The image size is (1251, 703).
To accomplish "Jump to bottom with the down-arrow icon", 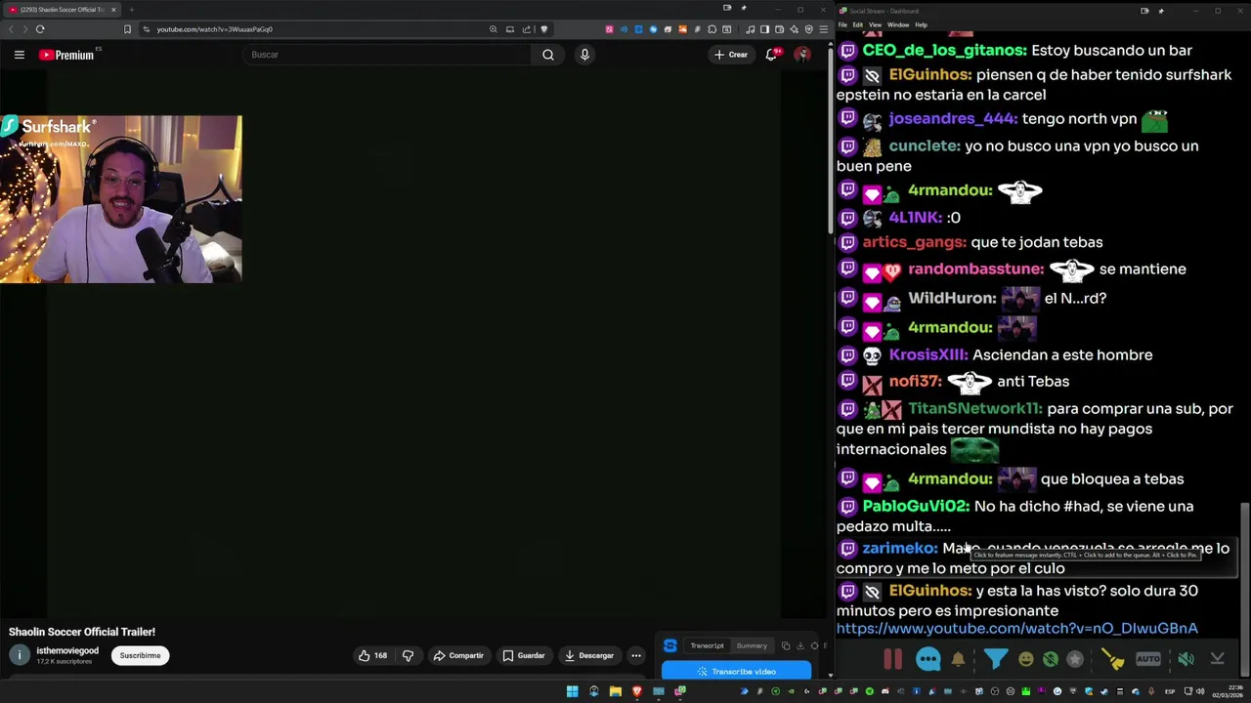I will click(x=1218, y=659).
